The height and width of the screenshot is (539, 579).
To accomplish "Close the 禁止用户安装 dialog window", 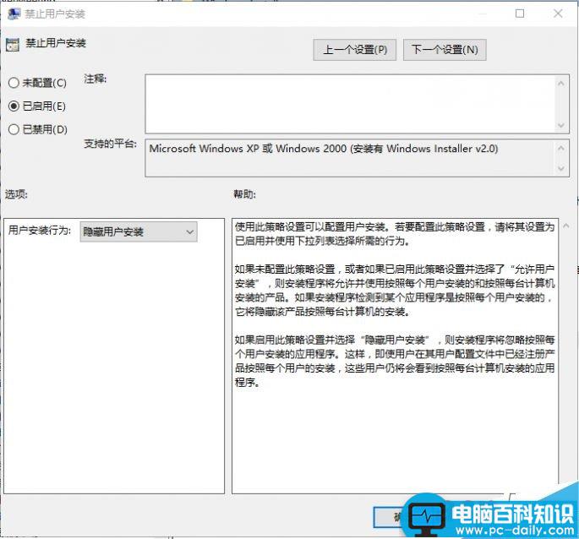I will 558,14.
